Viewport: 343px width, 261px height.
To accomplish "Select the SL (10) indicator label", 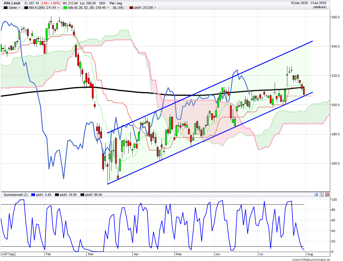I will [118, 8].
